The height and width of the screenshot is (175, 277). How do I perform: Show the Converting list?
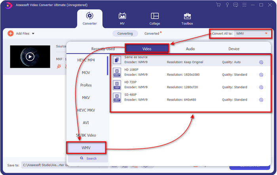tap(125, 33)
